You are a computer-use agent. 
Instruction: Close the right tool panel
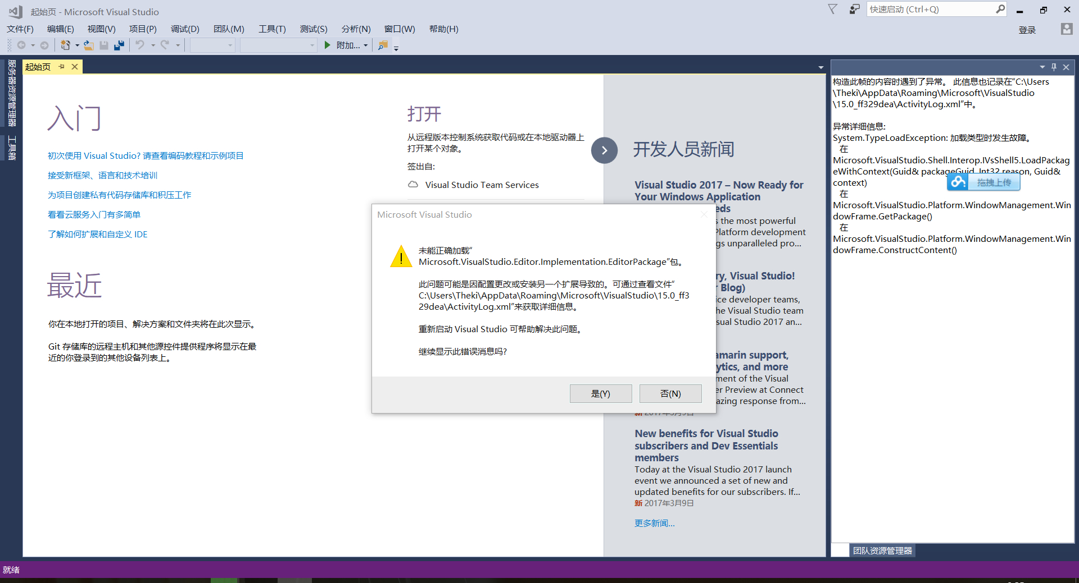pyautogui.click(x=1066, y=67)
